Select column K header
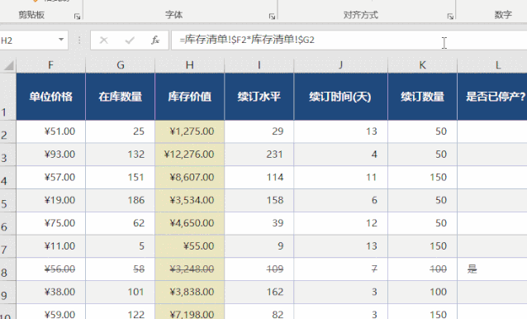 (x=422, y=65)
